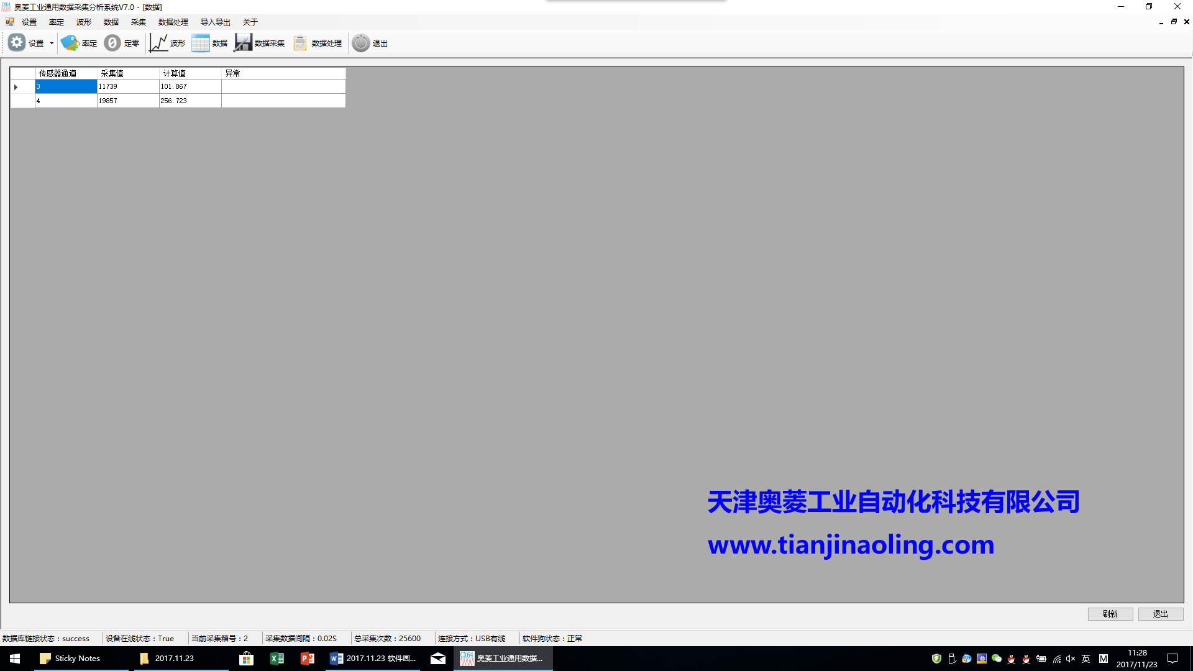Switch to Sticky Notes in the taskbar

(x=81, y=659)
